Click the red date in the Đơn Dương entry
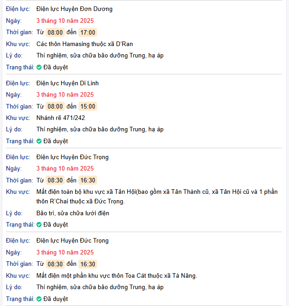Viewport: 289px width, 306px height. coord(65,21)
